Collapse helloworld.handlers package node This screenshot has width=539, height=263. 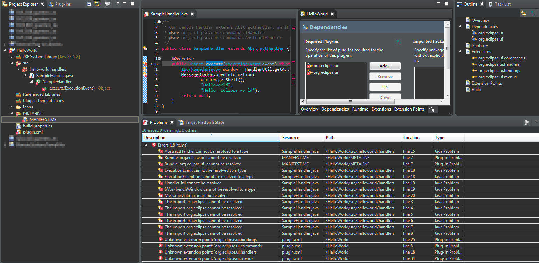point(18,69)
